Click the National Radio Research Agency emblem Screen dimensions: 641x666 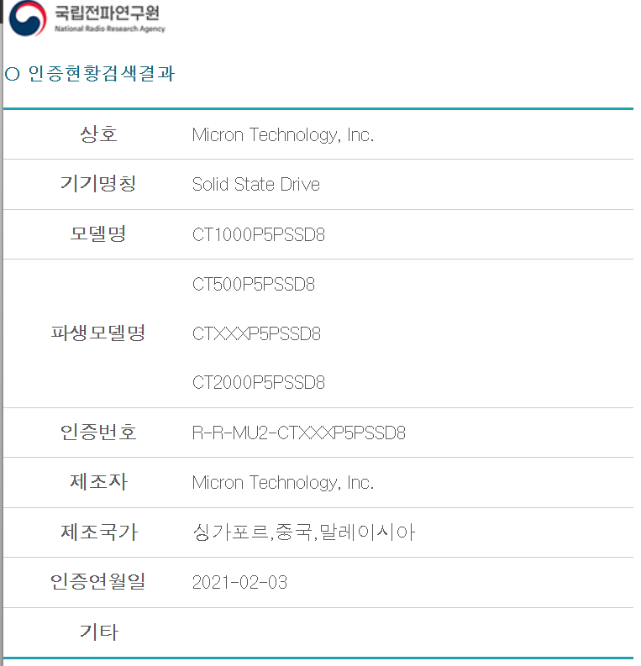pyautogui.click(x=28, y=18)
